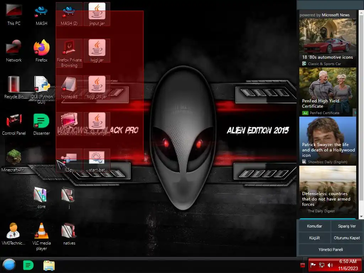Select the CollabVMB... desktop icon

click(69, 124)
